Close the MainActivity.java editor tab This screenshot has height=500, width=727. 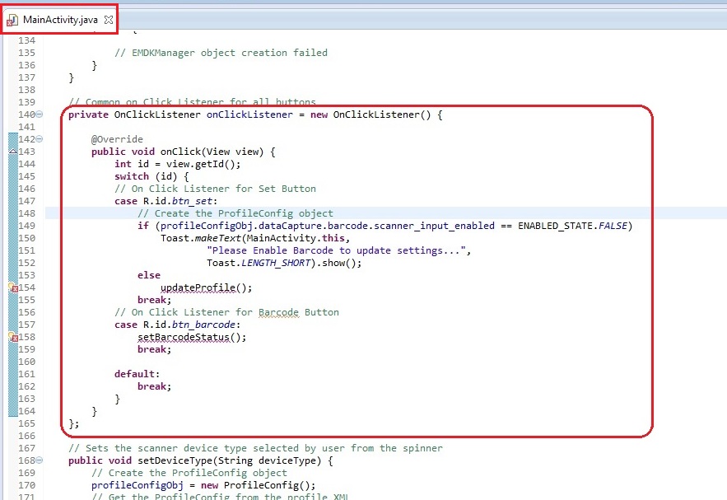click(x=109, y=19)
